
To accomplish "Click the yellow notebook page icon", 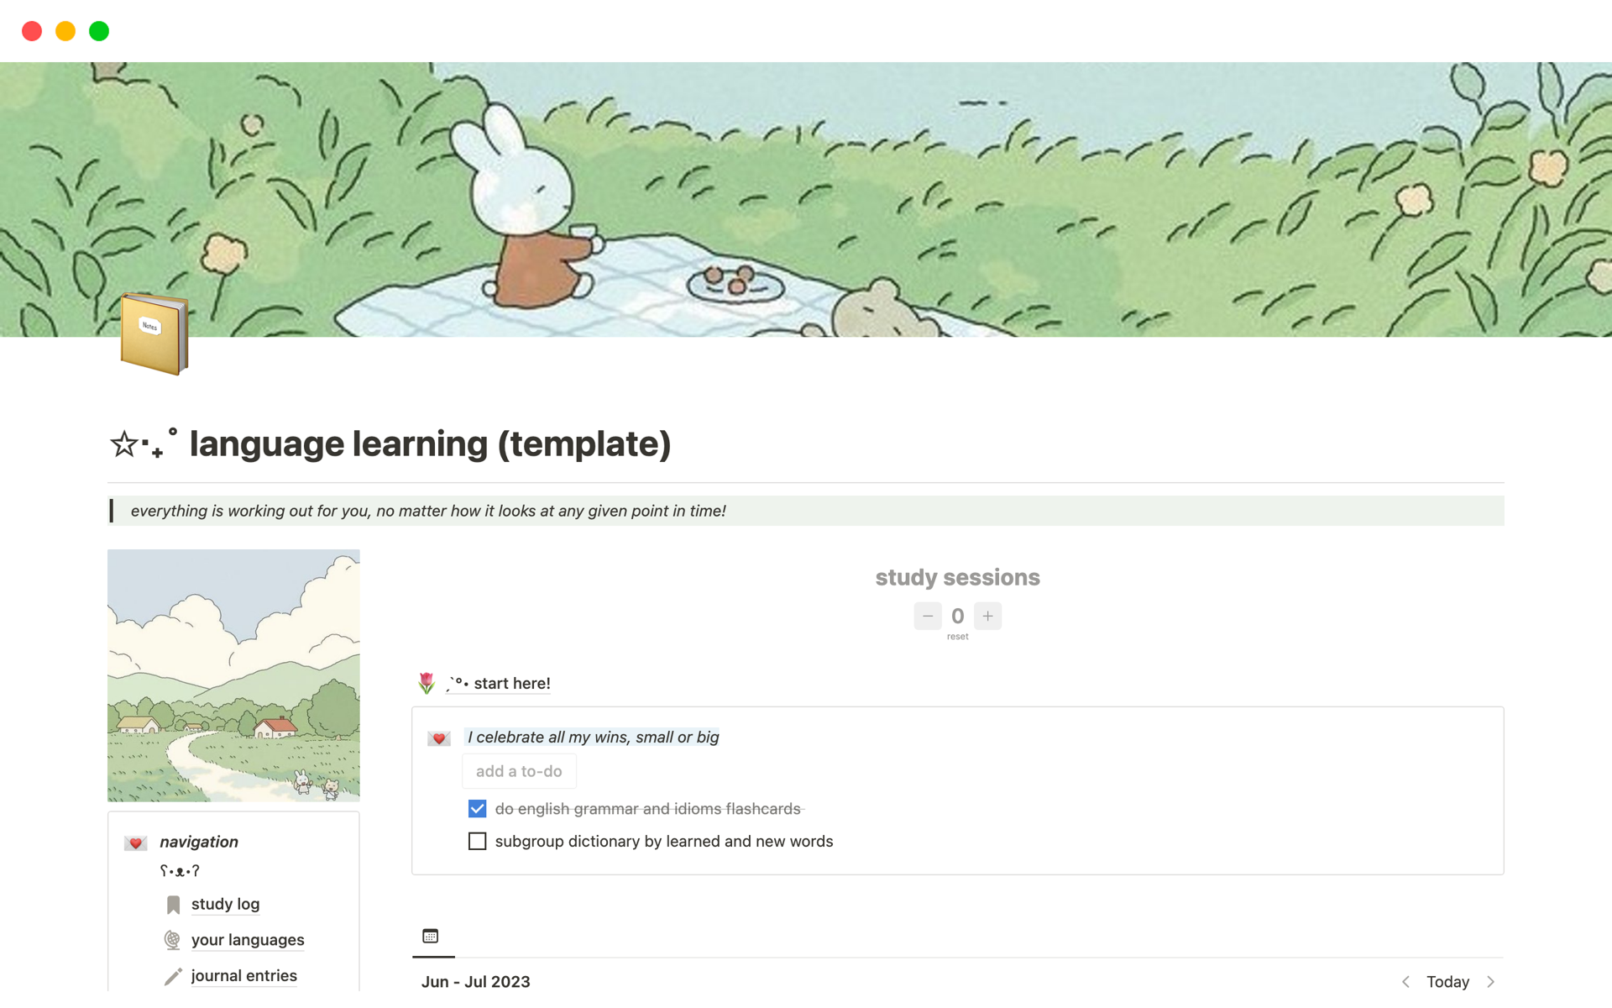I will pyautogui.click(x=154, y=333).
